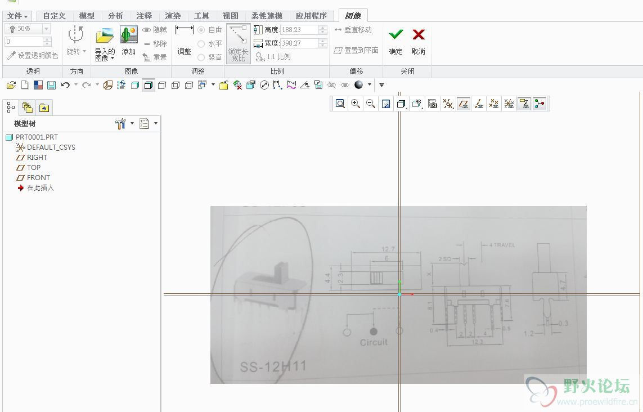Click Zoom Out magnifier
Image resolution: width=643 pixels, height=412 pixels.
[x=370, y=104]
